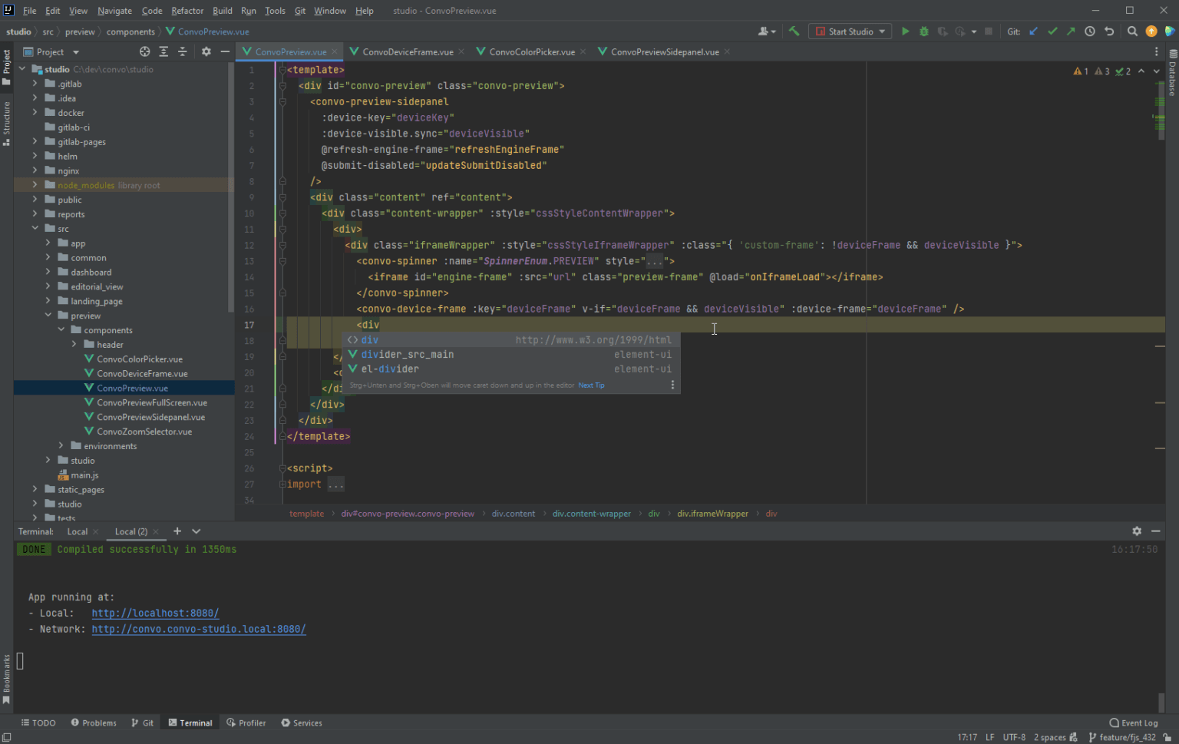The width and height of the screenshot is (1179, 744).
Task: Click the green Debug bug icon
Action: 924,31
